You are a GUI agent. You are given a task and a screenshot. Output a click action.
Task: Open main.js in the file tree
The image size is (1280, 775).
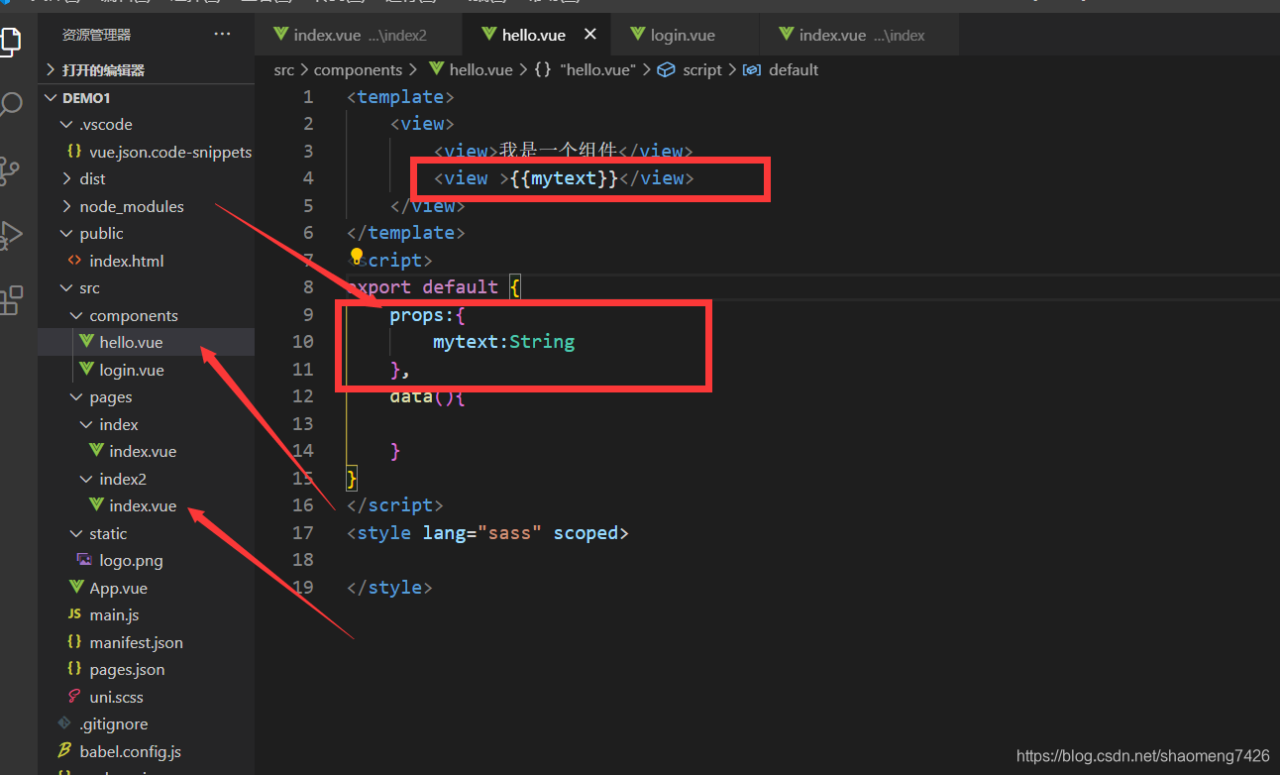pos(146,615)
